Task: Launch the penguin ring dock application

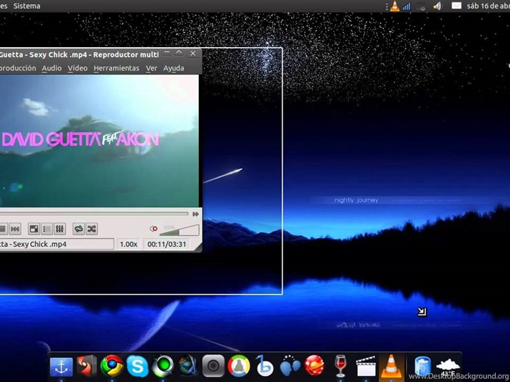Action: pyautogui.click(x=238, y=366)
